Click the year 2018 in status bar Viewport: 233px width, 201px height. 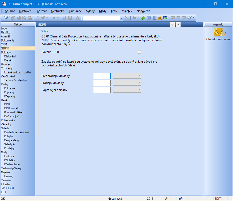(x=150, y=199)
